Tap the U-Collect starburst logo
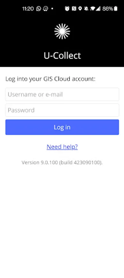The width and height of the screenshot is (124, 278). click(62, 32)
